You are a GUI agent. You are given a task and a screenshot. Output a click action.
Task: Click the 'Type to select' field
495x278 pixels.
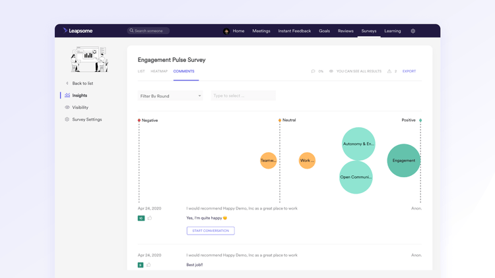point(243,96)
